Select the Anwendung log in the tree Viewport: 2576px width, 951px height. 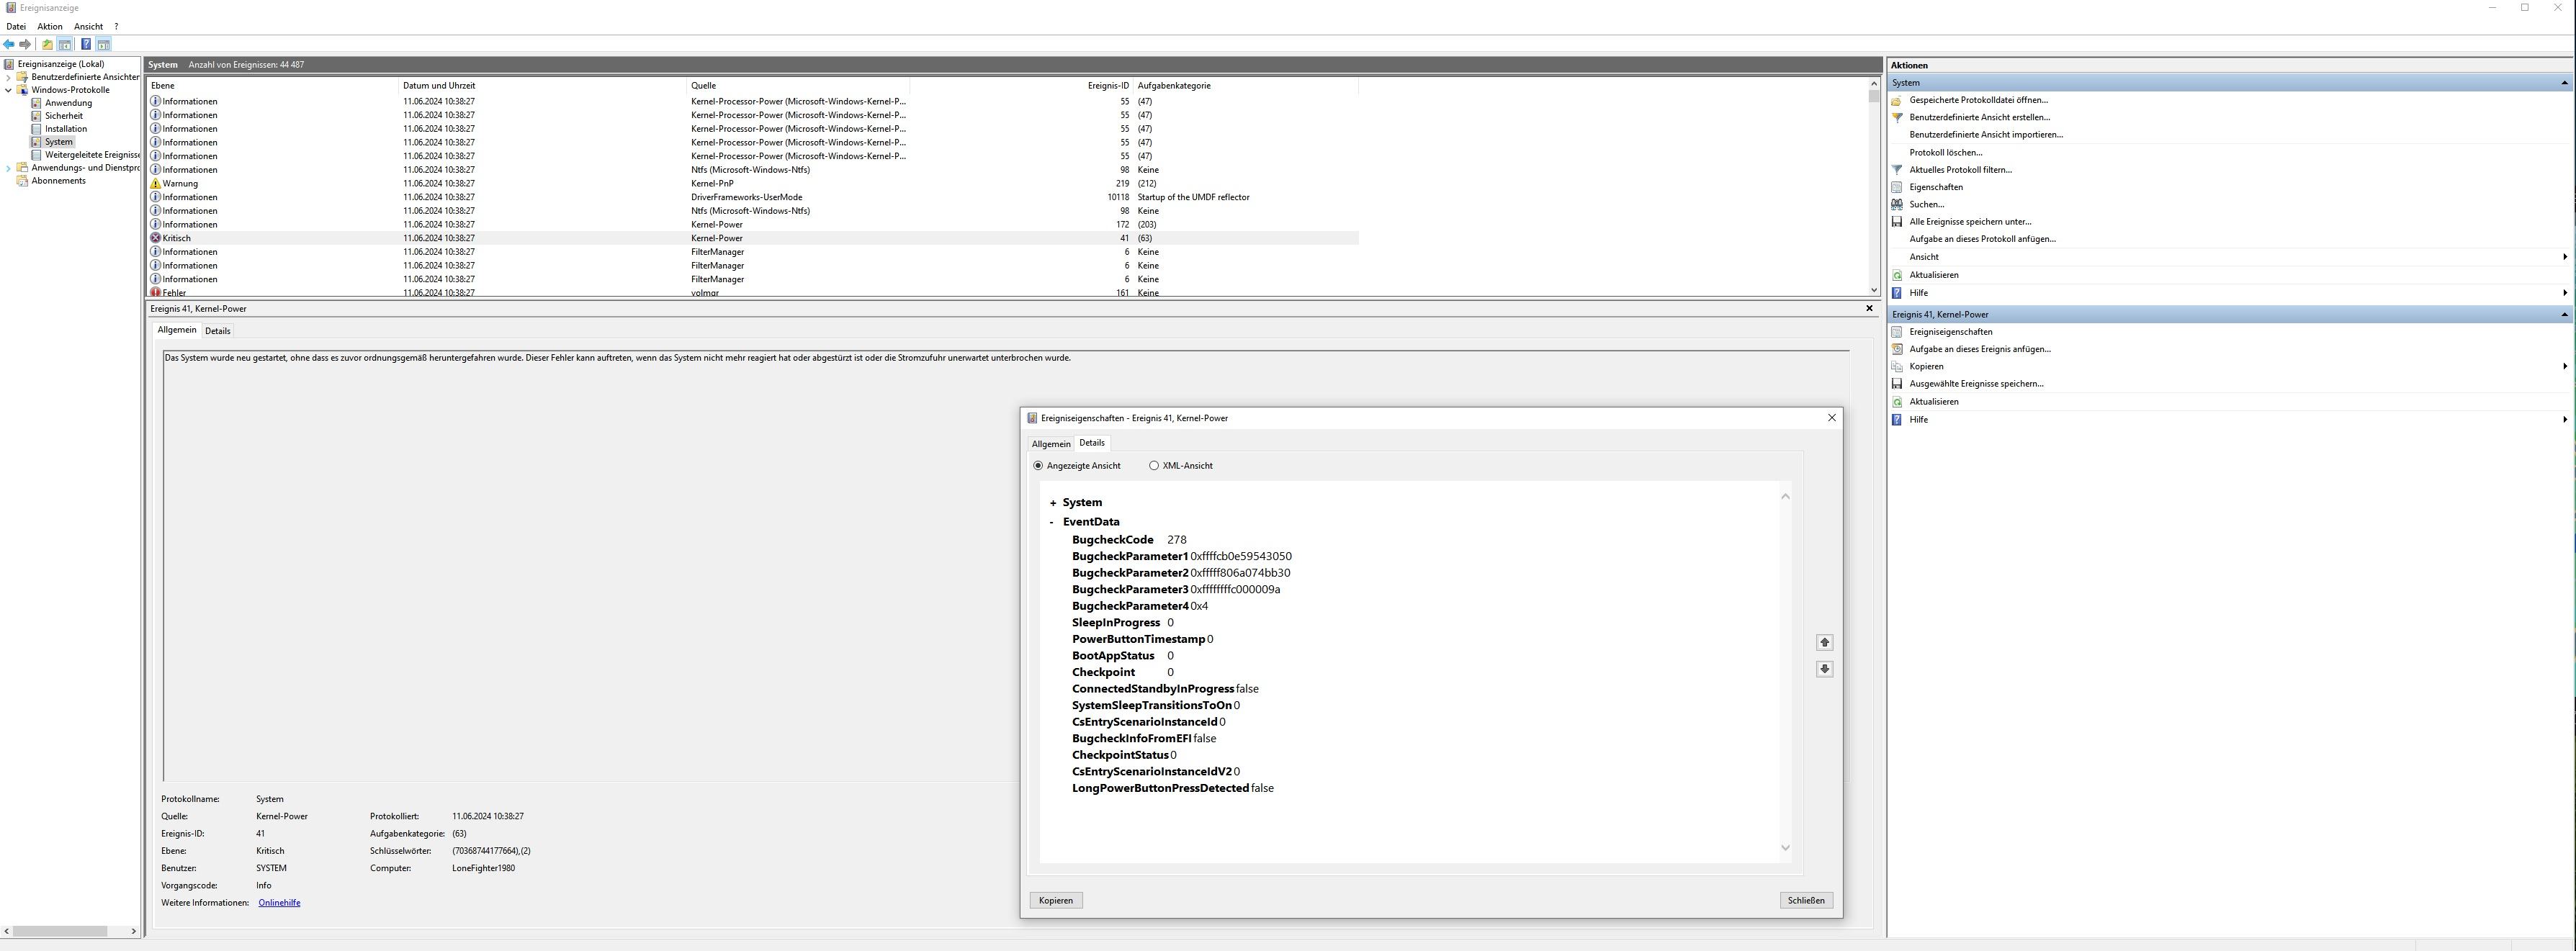pyautogui.click(x=68, y=103)
